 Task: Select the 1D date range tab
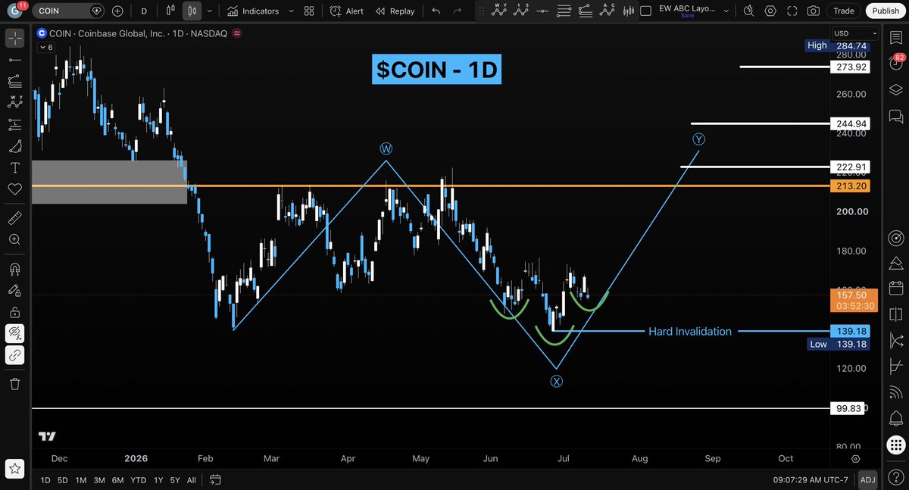(45, 479)
